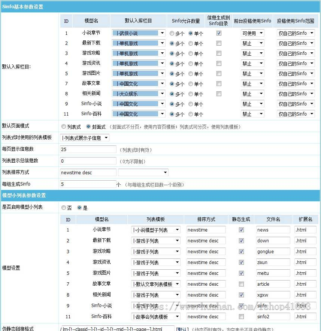This screenshot has height=331, width=321.
Task: Click the 前台投稿使用Sinfo column header
Action: pos(252,21)
